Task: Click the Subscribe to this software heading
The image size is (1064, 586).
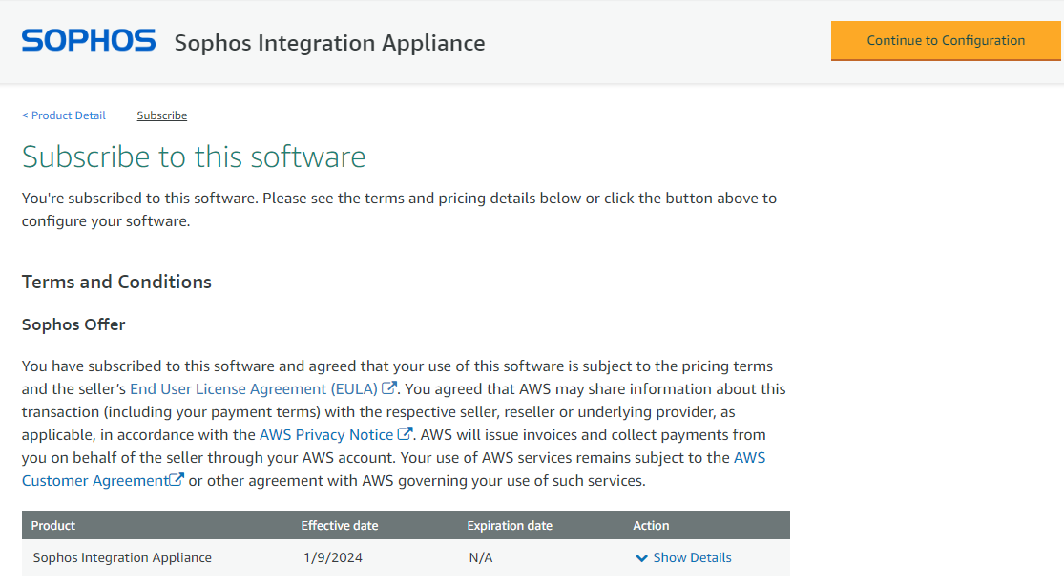Action: pyautogui.click(x=194, y=157)
